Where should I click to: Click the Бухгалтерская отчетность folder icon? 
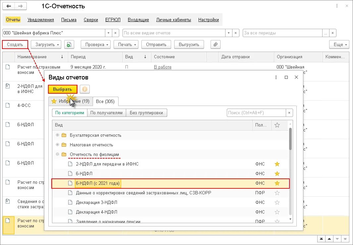pyautogui.click(x=64, y=135)
